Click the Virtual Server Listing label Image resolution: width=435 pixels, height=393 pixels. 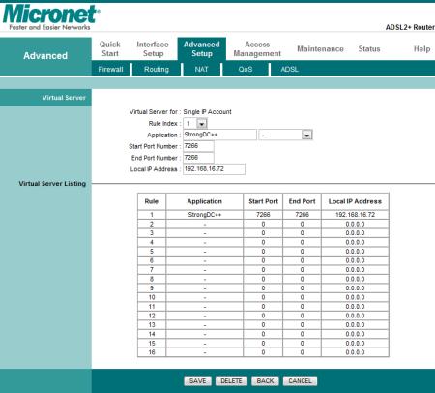pyautogui.click(x=52, y=184)
